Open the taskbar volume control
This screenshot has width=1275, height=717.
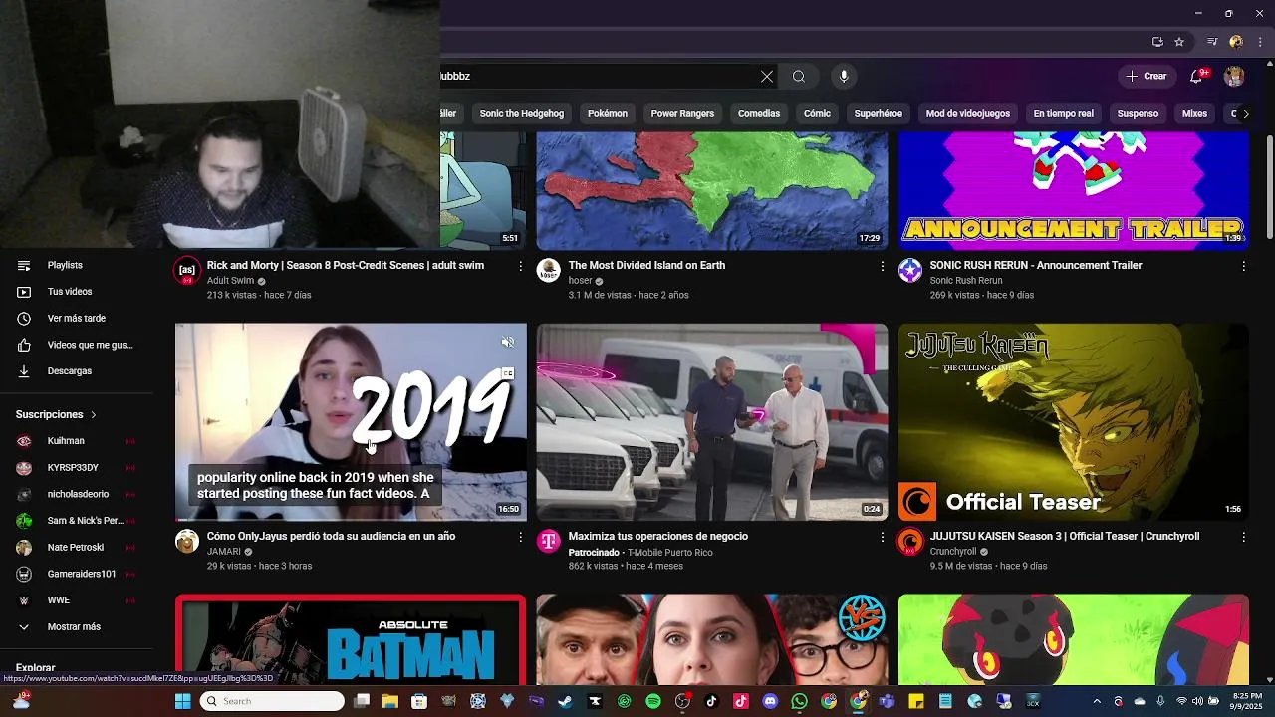(1197, 701)
